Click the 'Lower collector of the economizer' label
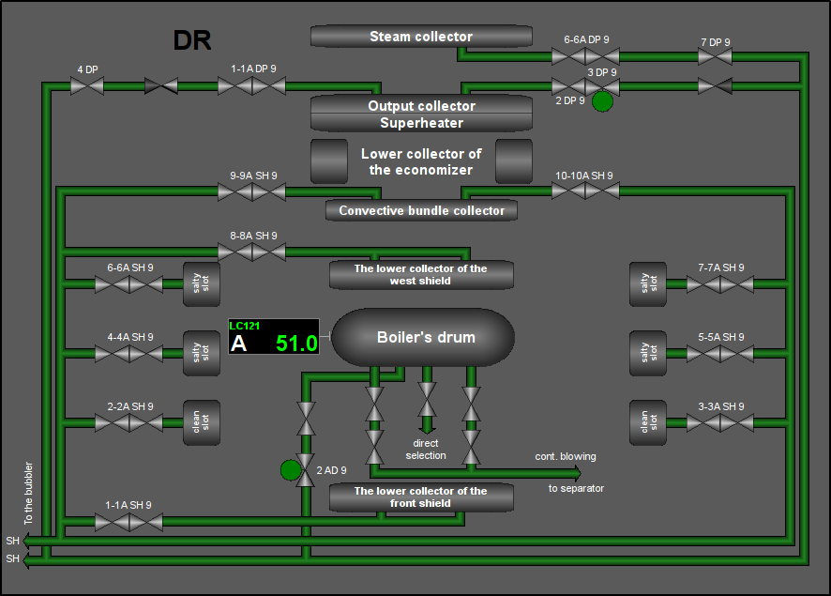 tap(421, 161)
